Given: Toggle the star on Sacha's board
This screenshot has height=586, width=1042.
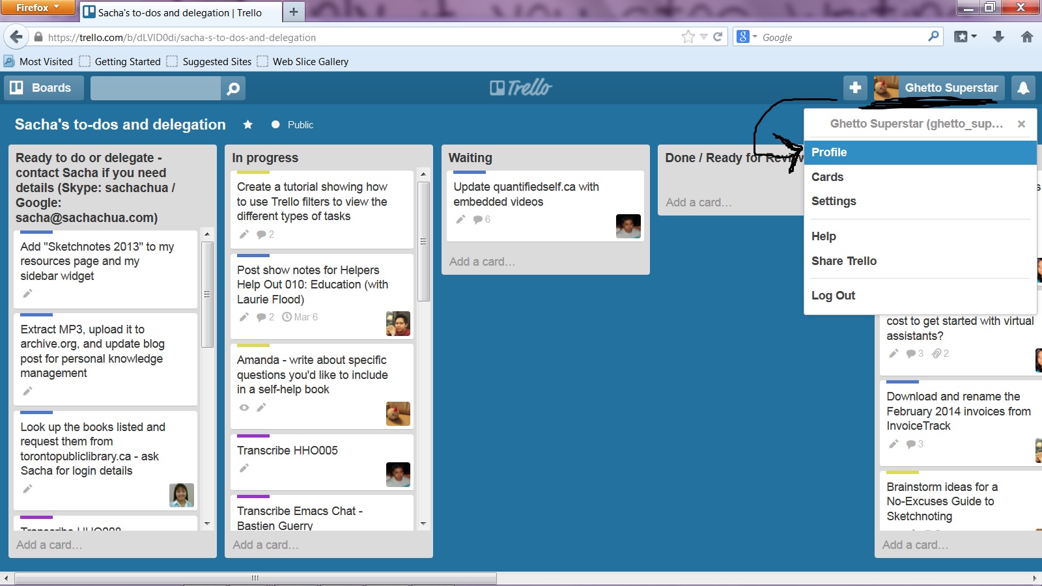Looking at the screenshot, I should coord(248,124).
